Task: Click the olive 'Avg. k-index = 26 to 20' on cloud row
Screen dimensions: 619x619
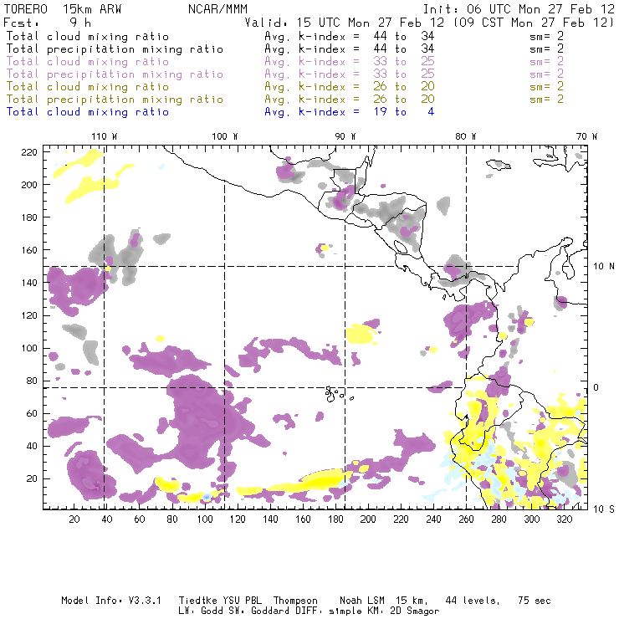Action: tap(350, 87)
